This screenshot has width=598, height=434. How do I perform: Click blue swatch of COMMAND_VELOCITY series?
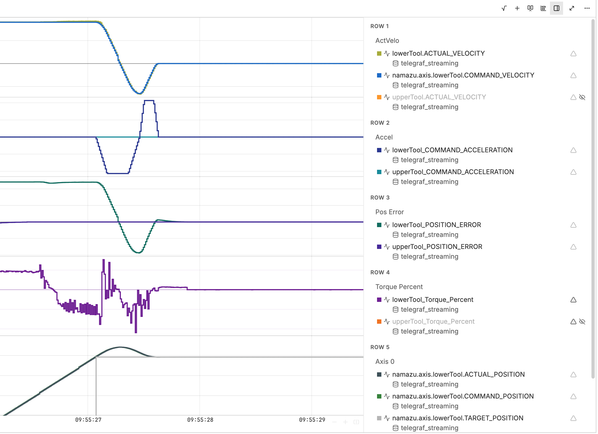(x=379, y=75)
